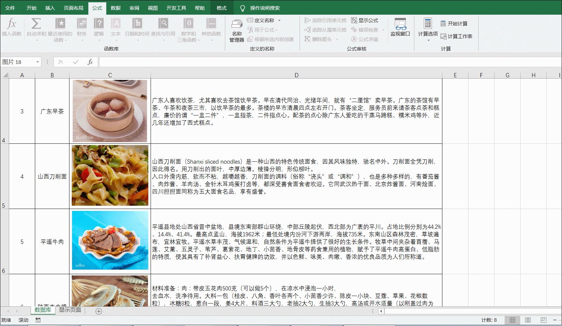Select the 显示页面 sheet tab
The image size is (562, 326).
(70, 310)
